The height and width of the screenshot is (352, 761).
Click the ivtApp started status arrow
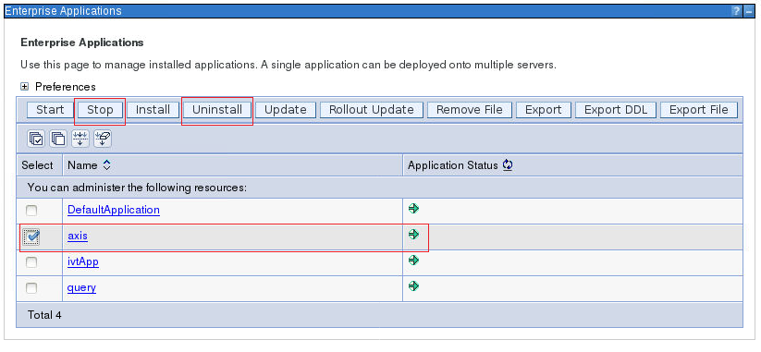[x=413, y=261]
